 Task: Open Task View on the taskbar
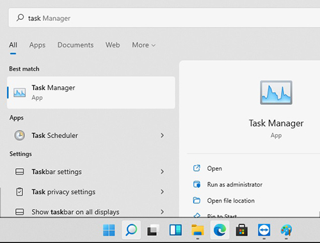coord(153,230)
